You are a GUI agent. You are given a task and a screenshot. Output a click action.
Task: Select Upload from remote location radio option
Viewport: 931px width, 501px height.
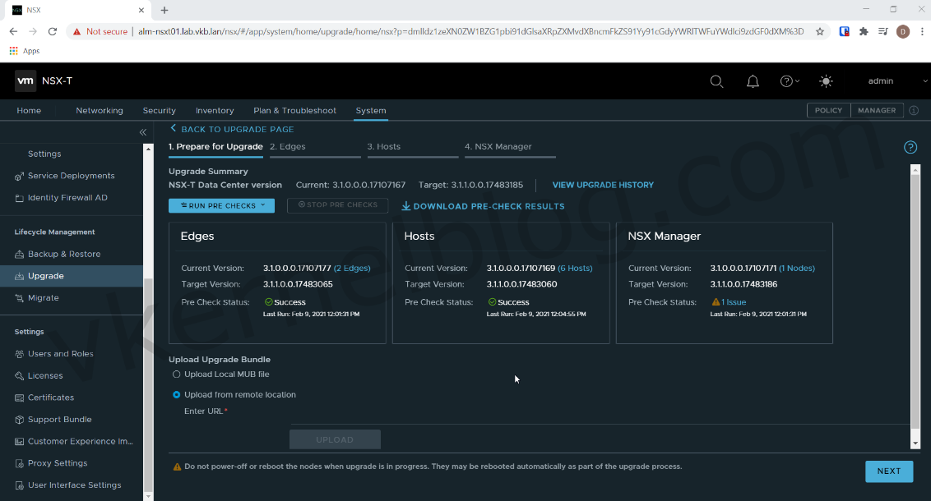(177, 395)
